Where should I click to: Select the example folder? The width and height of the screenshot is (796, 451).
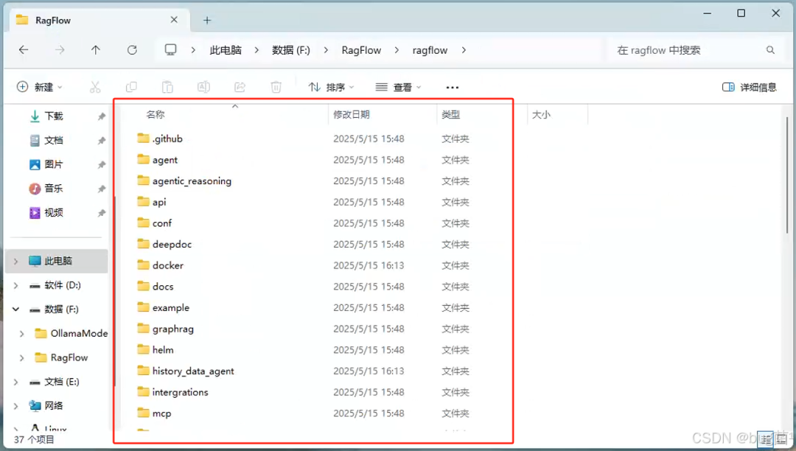coord(170,307)
